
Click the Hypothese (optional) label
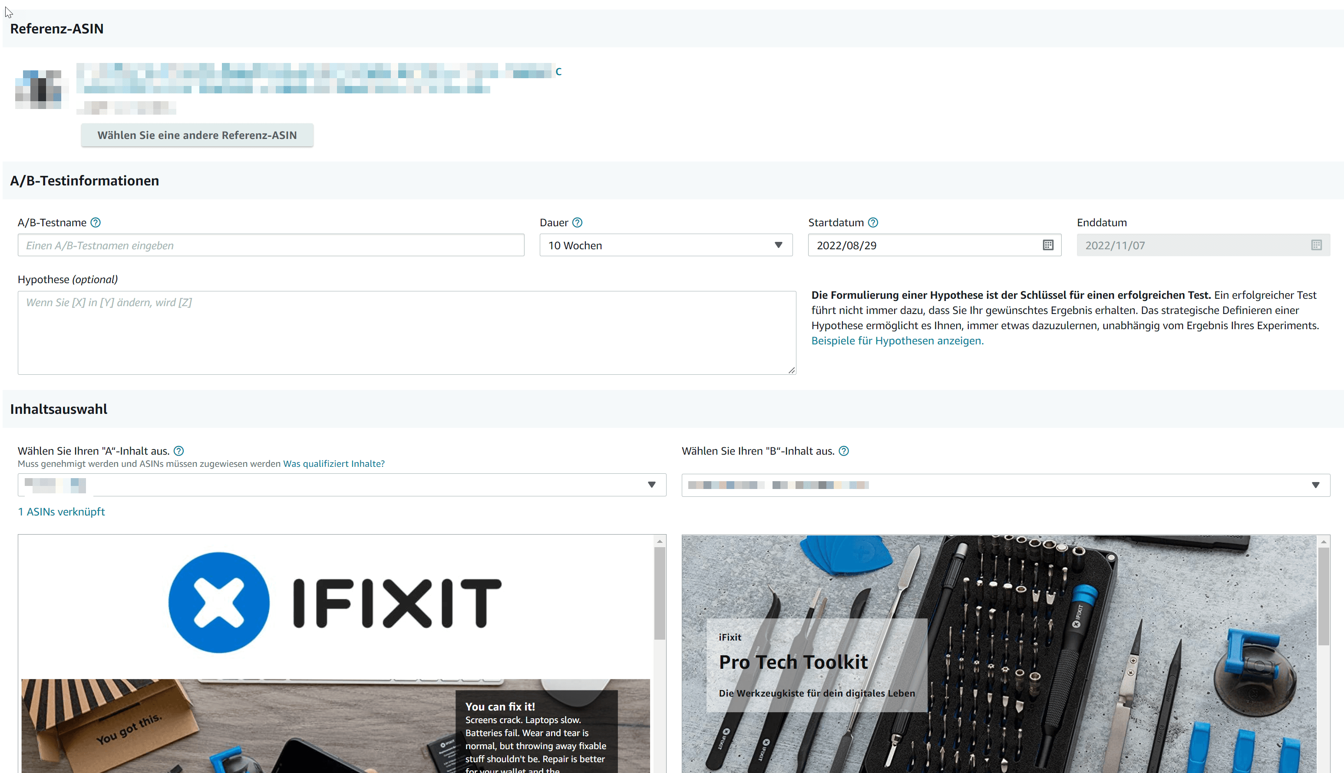click(x=67, y=279)
